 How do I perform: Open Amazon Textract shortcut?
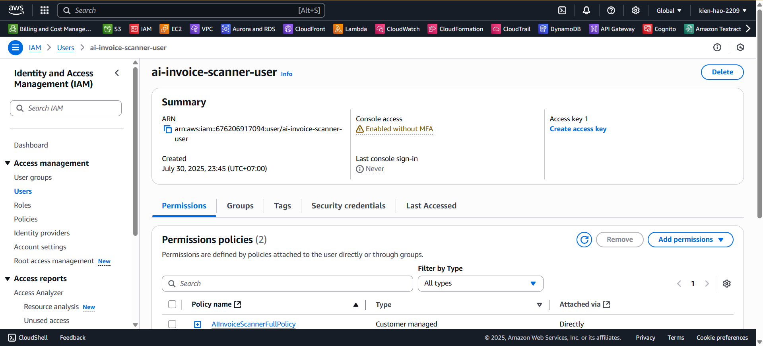(713, 29)
